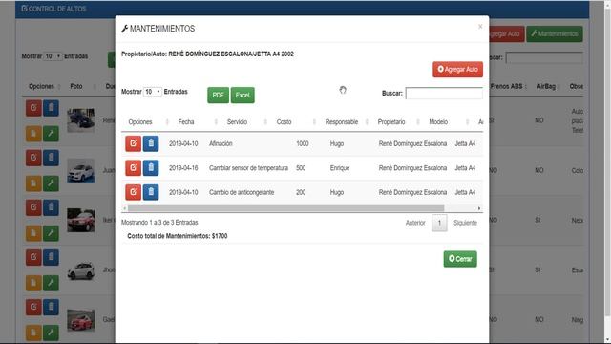Open maintenance wrench for first car
Image resolution: width=611 pixels, height=344 pixels.
point(51,134)
